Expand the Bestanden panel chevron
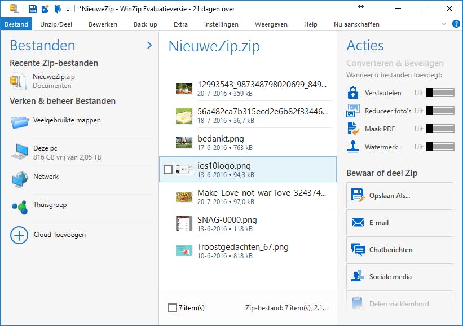This screenshot has height=326, width=463. pos(149,45)
